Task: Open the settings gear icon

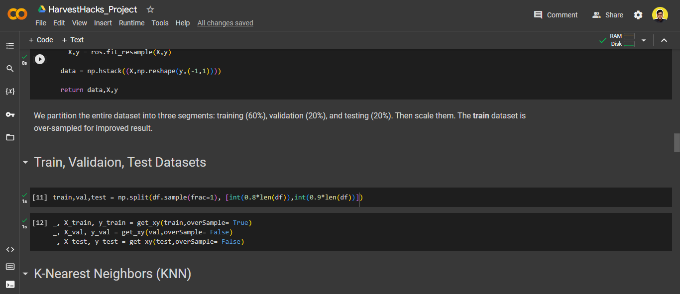Action: click(x=638, y=15)
